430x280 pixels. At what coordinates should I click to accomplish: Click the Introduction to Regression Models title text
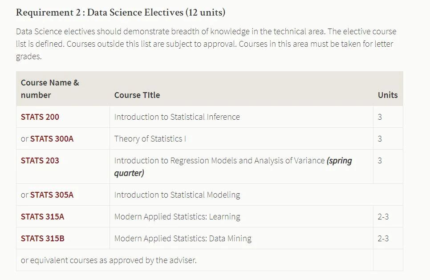[x=219, y=160]
